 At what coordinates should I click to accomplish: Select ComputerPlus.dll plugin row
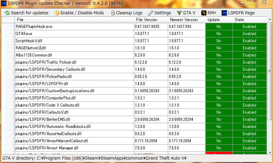coord(134,98)
